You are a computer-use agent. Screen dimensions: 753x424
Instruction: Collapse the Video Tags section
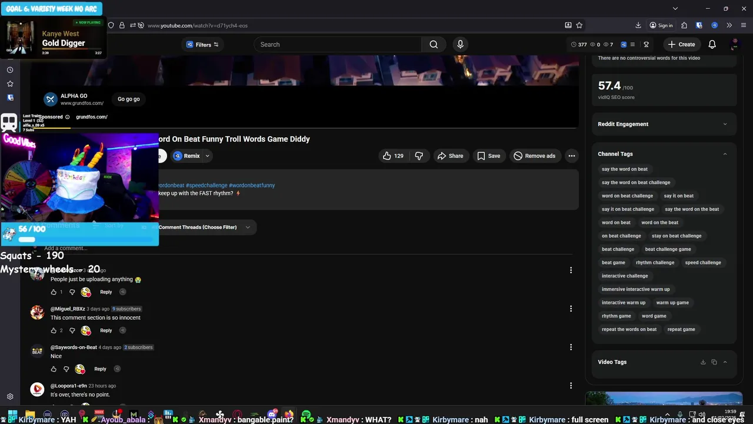click(x=725, y=362)
